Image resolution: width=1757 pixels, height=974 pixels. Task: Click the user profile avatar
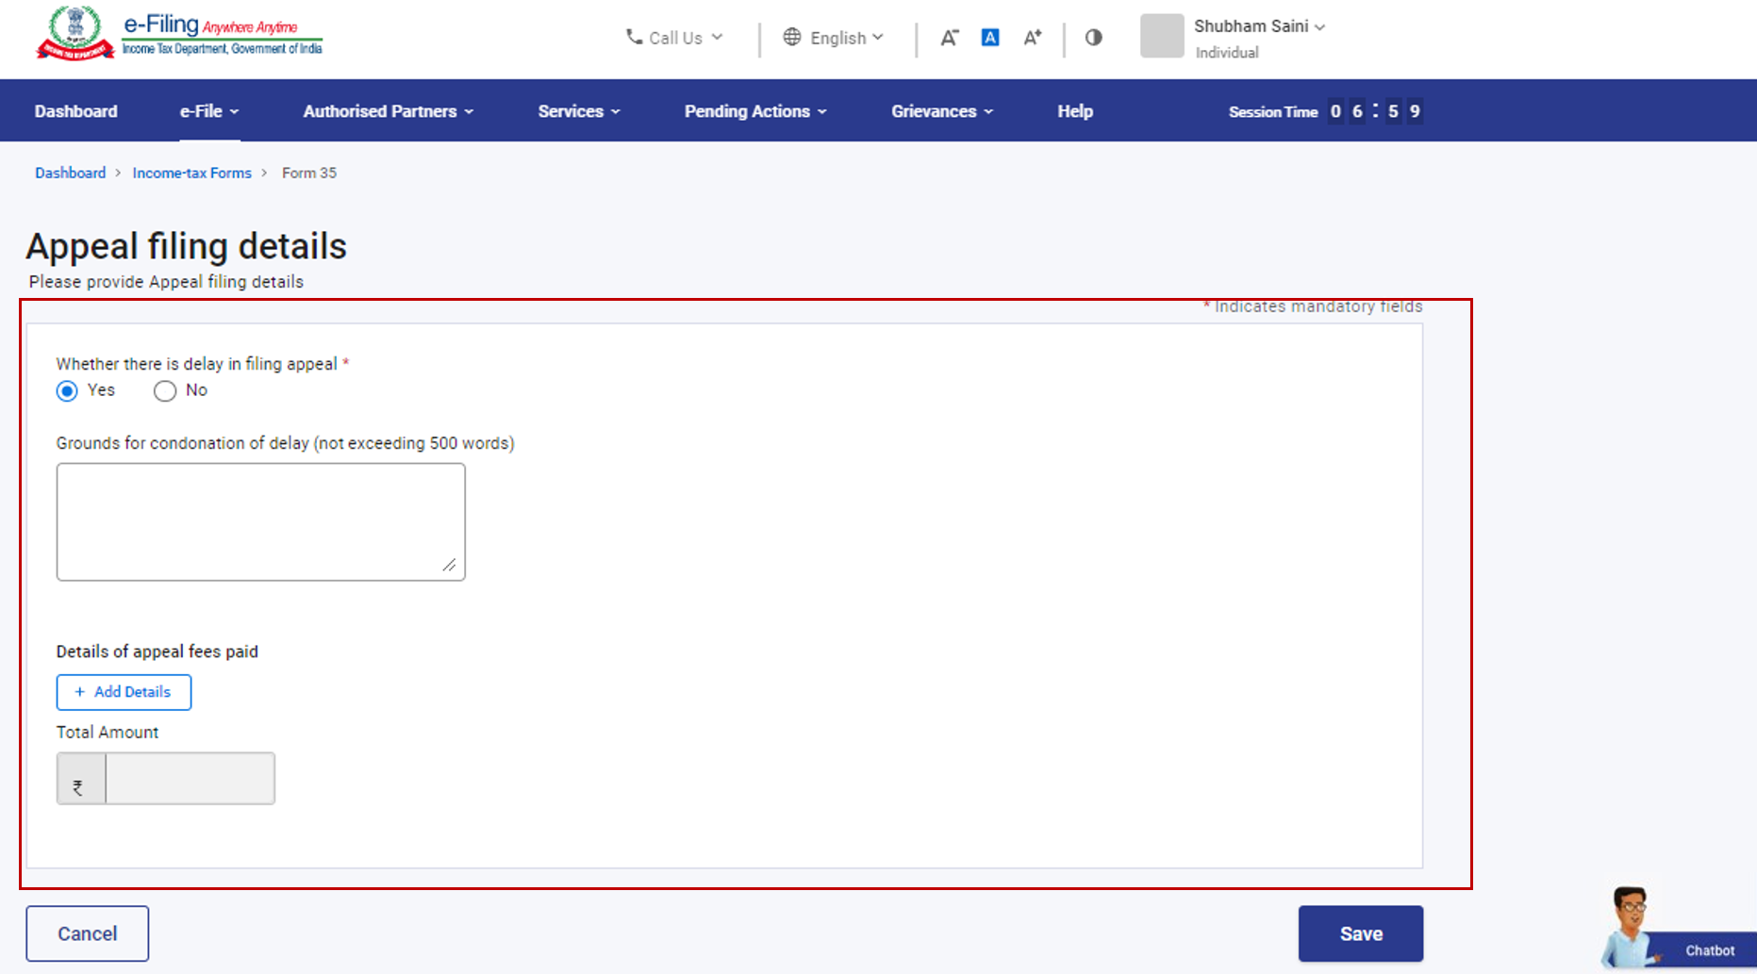pyautogui.click(x=1161, y=37)
